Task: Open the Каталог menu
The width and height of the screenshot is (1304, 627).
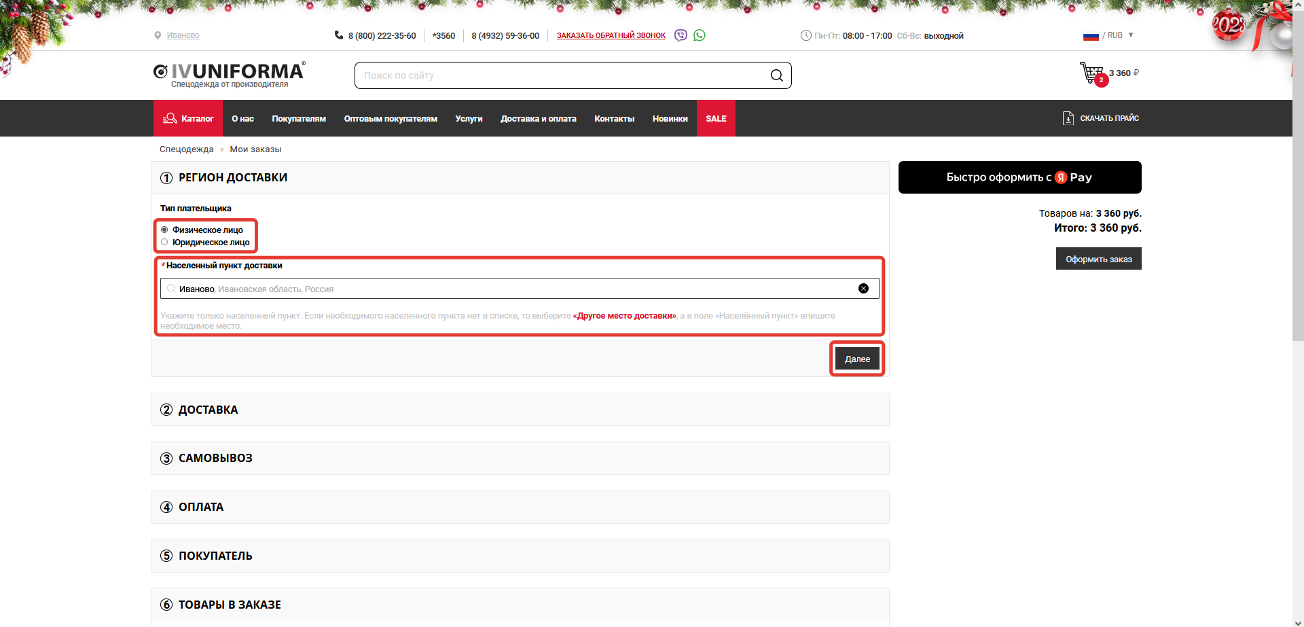Action: click(x=188, y=119)
